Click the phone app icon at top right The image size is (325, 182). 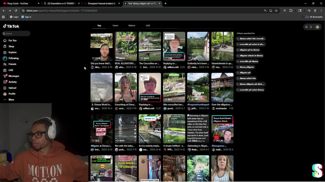[311, 27]
